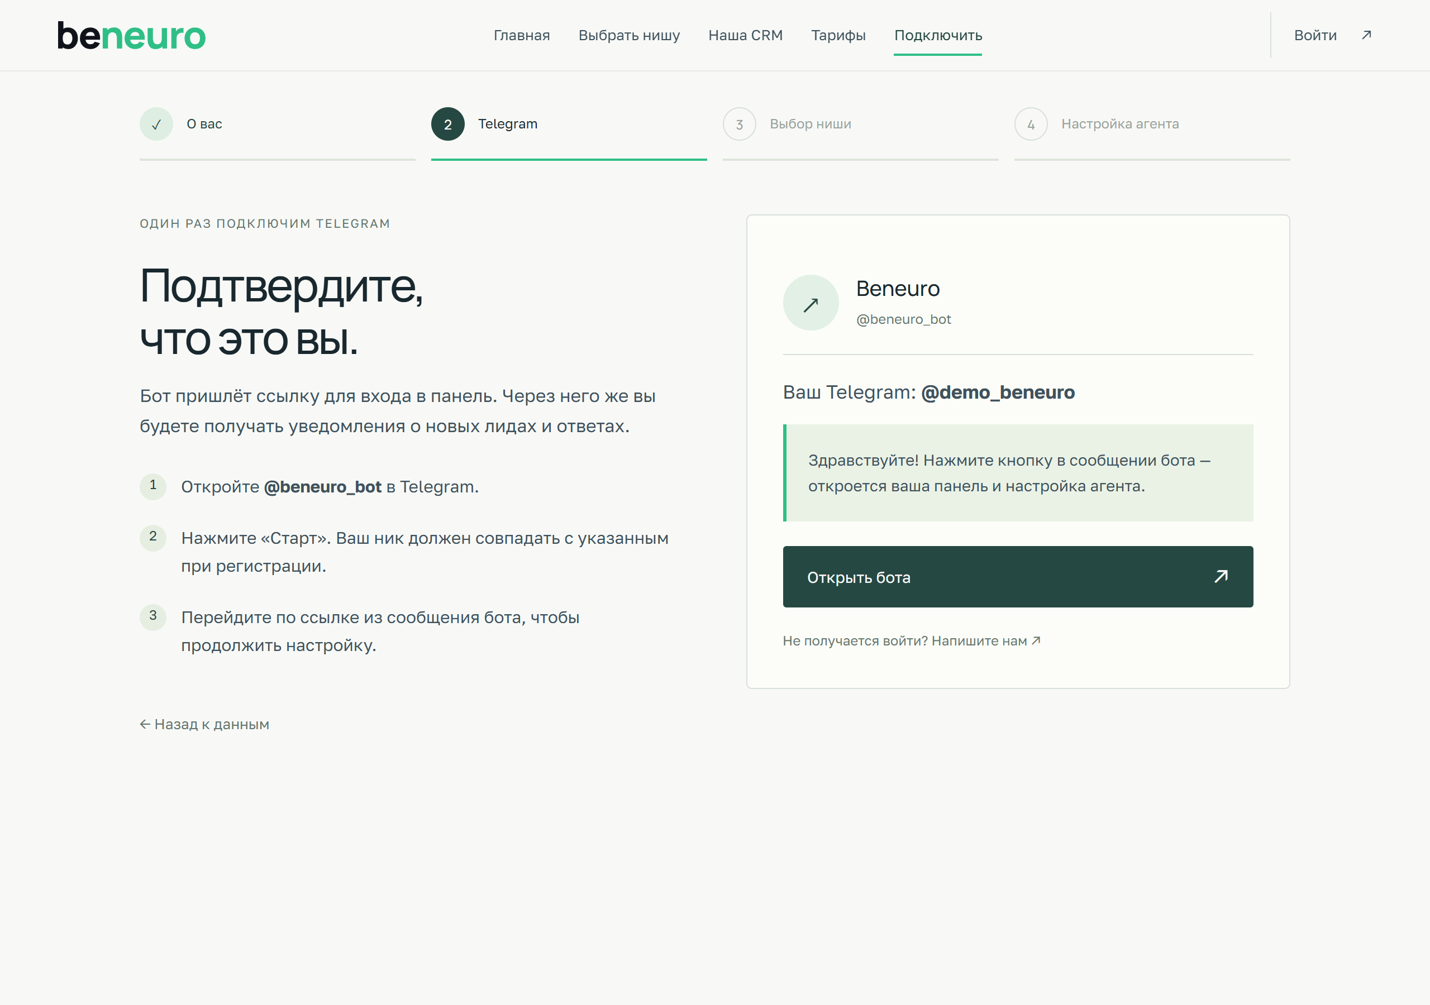Click the checkmark circle of step О вас

[x=156, y=124]
